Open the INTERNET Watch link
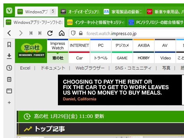184x138 pixels. coord(79,45)
